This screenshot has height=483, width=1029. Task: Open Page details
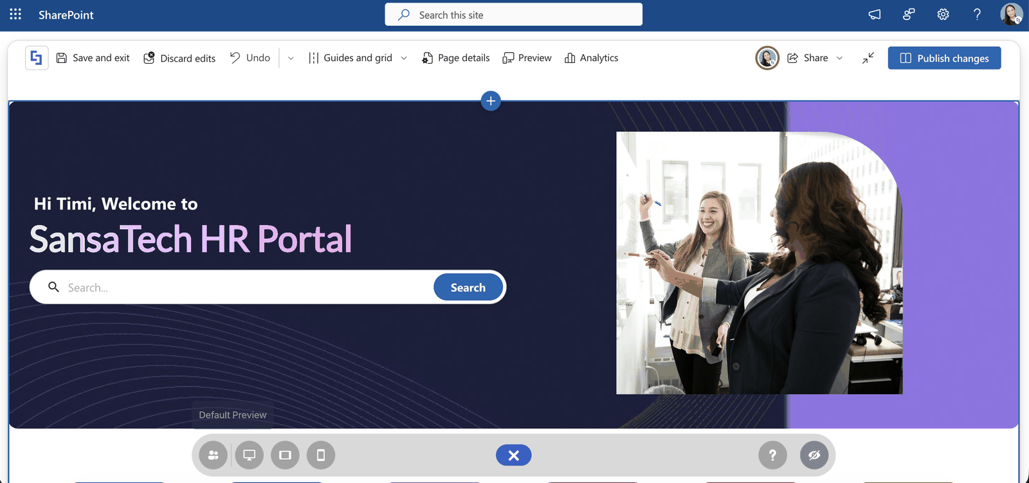(x=456, y=58)
